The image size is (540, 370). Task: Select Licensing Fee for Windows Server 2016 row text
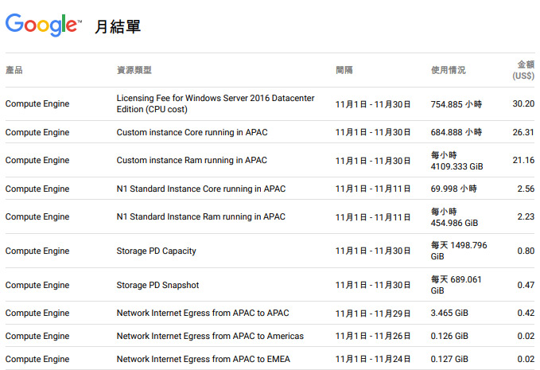coord(216,103)
